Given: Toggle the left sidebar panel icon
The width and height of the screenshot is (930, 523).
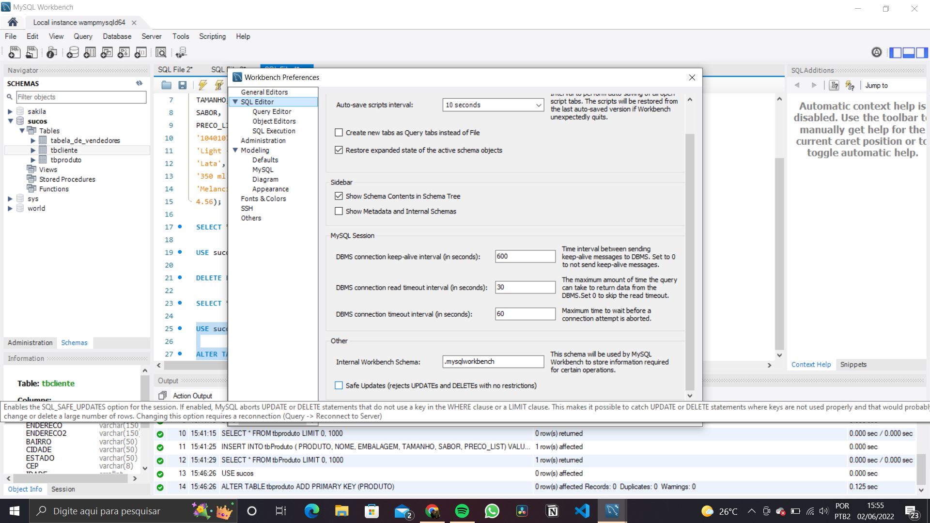Looking at the screenshot, I should tap(896, 52).
